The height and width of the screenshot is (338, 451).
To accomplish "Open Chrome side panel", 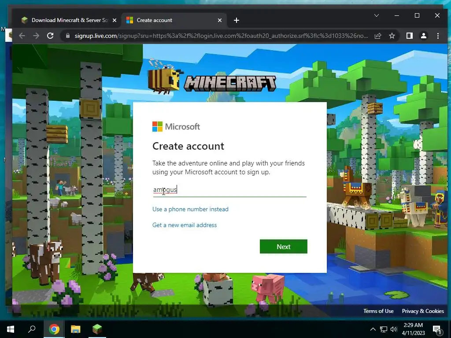I will (410, 36).
